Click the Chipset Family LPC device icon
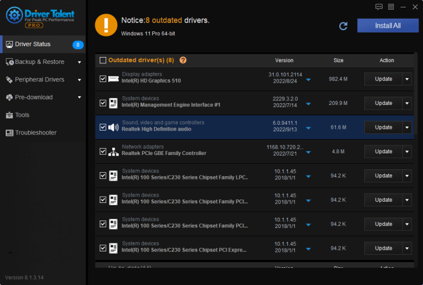The width and height of the screenshot is (423, 285). click(x=113, y=176)
